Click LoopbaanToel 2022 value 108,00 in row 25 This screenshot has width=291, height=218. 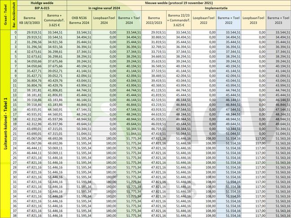pos(204,153)
